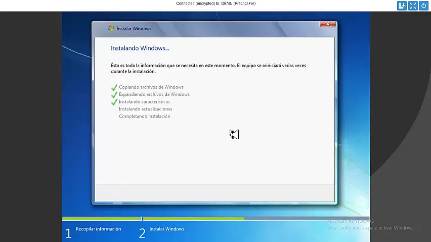Select 'Completando instalación' step text
The height and width of the screenshot is (242, 431).
(145, 116)
